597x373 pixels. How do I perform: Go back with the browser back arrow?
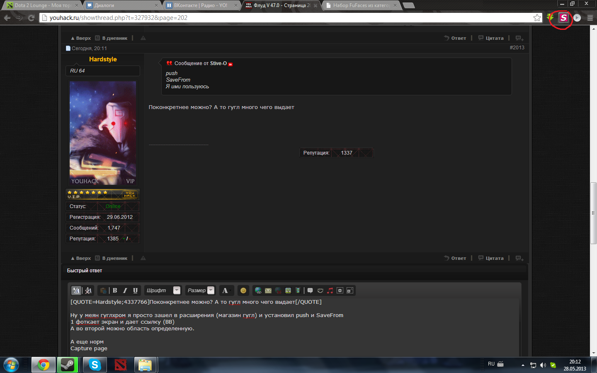point(7,18)
